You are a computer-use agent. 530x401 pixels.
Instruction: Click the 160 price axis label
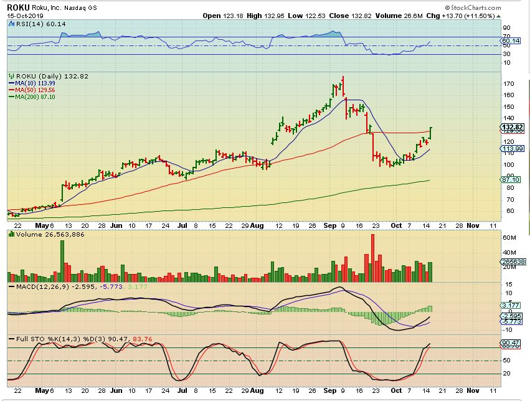(x=508, y=95)
